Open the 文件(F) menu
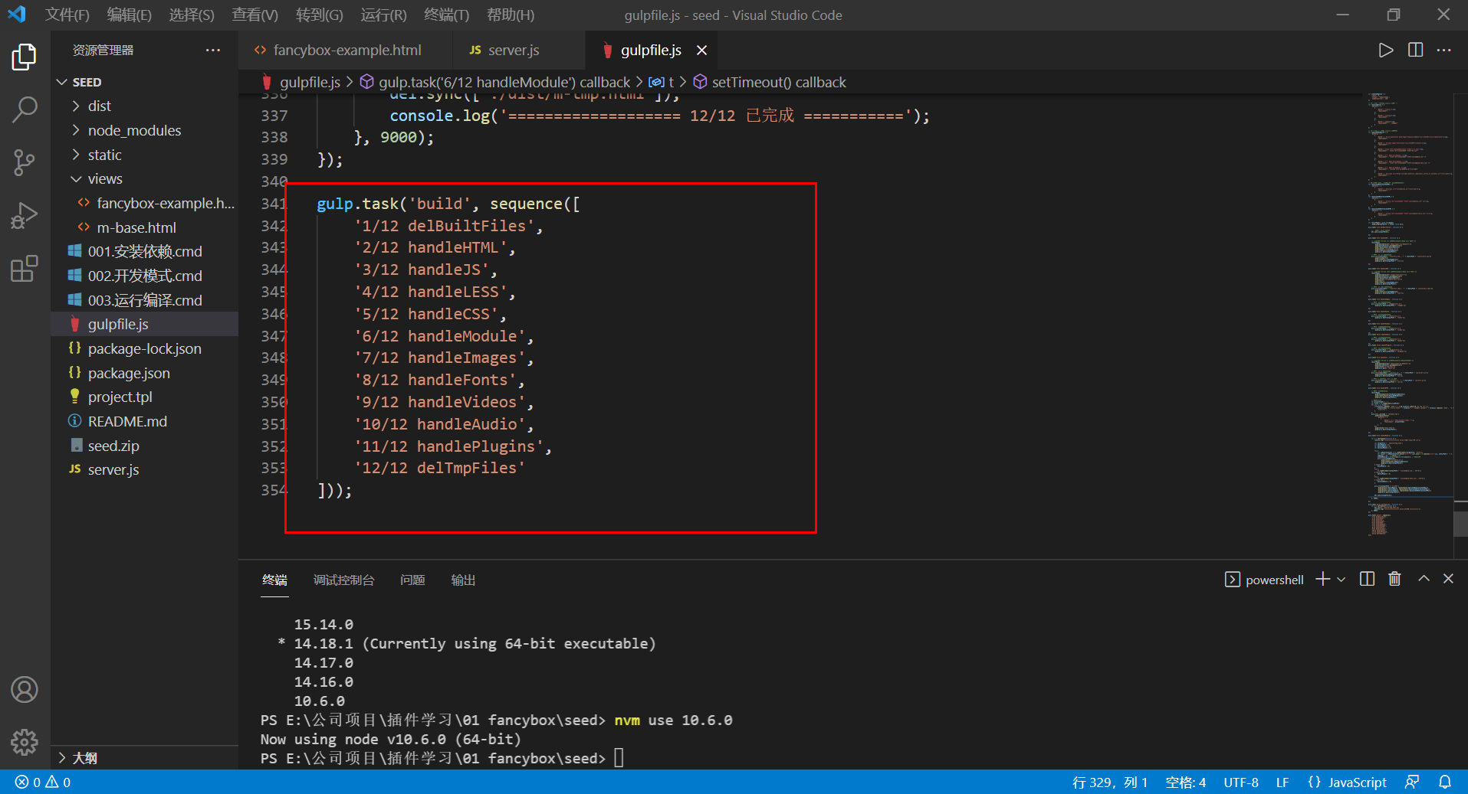Viewport: 1468px width, 794px height. [x=67, y=15]
